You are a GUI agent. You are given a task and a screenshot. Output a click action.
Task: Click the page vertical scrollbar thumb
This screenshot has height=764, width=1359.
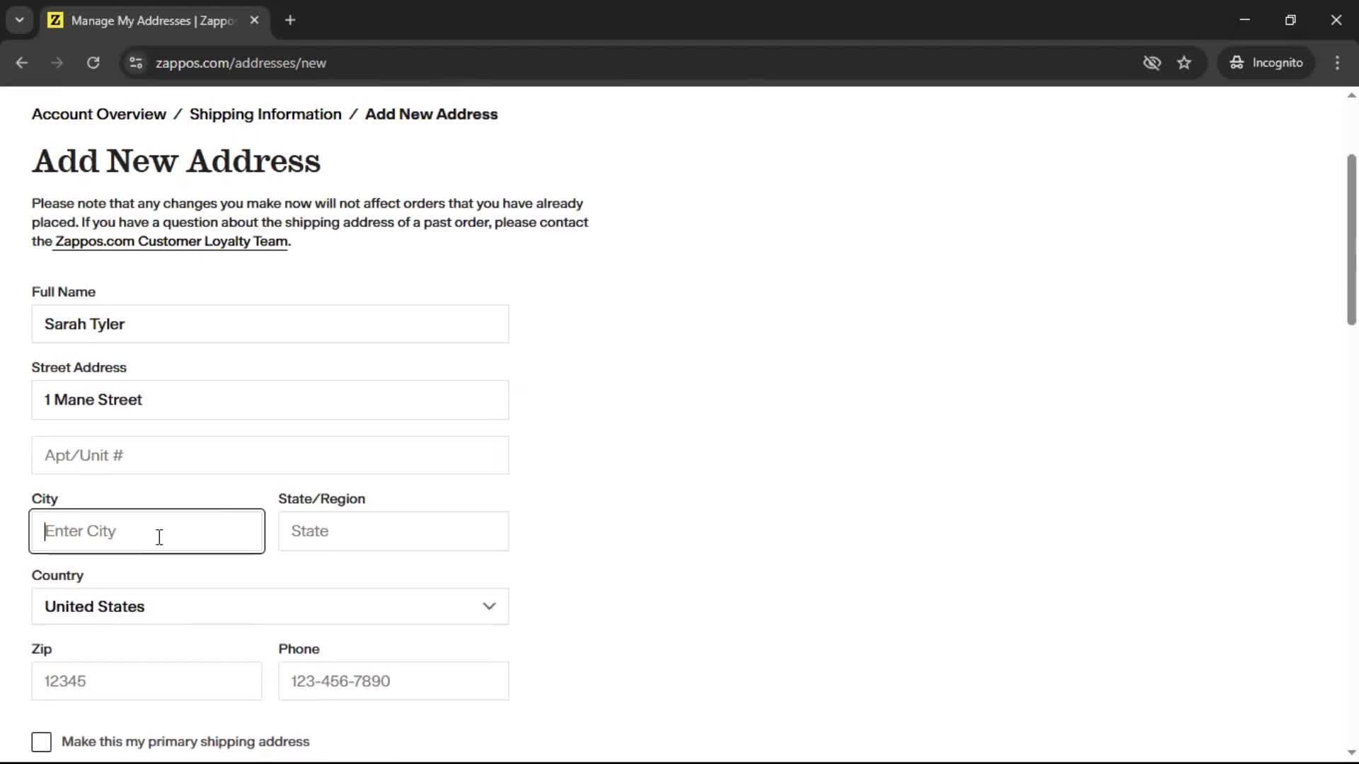(x=1351, y=241)
